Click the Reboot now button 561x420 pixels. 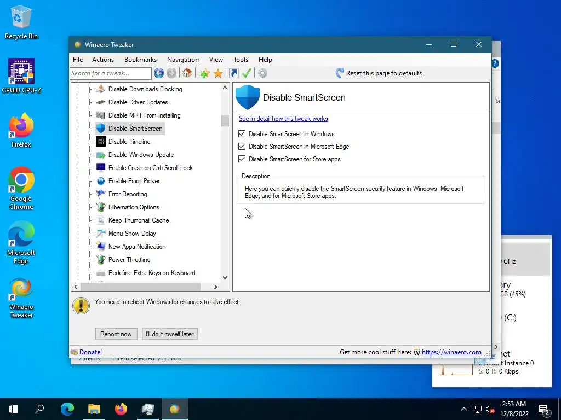click(x=116, y=334)
